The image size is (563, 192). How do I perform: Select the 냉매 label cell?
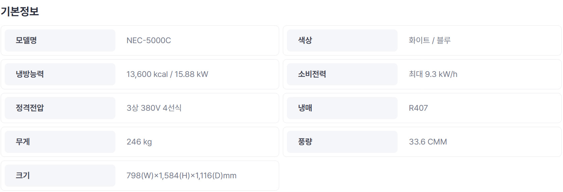342,108
